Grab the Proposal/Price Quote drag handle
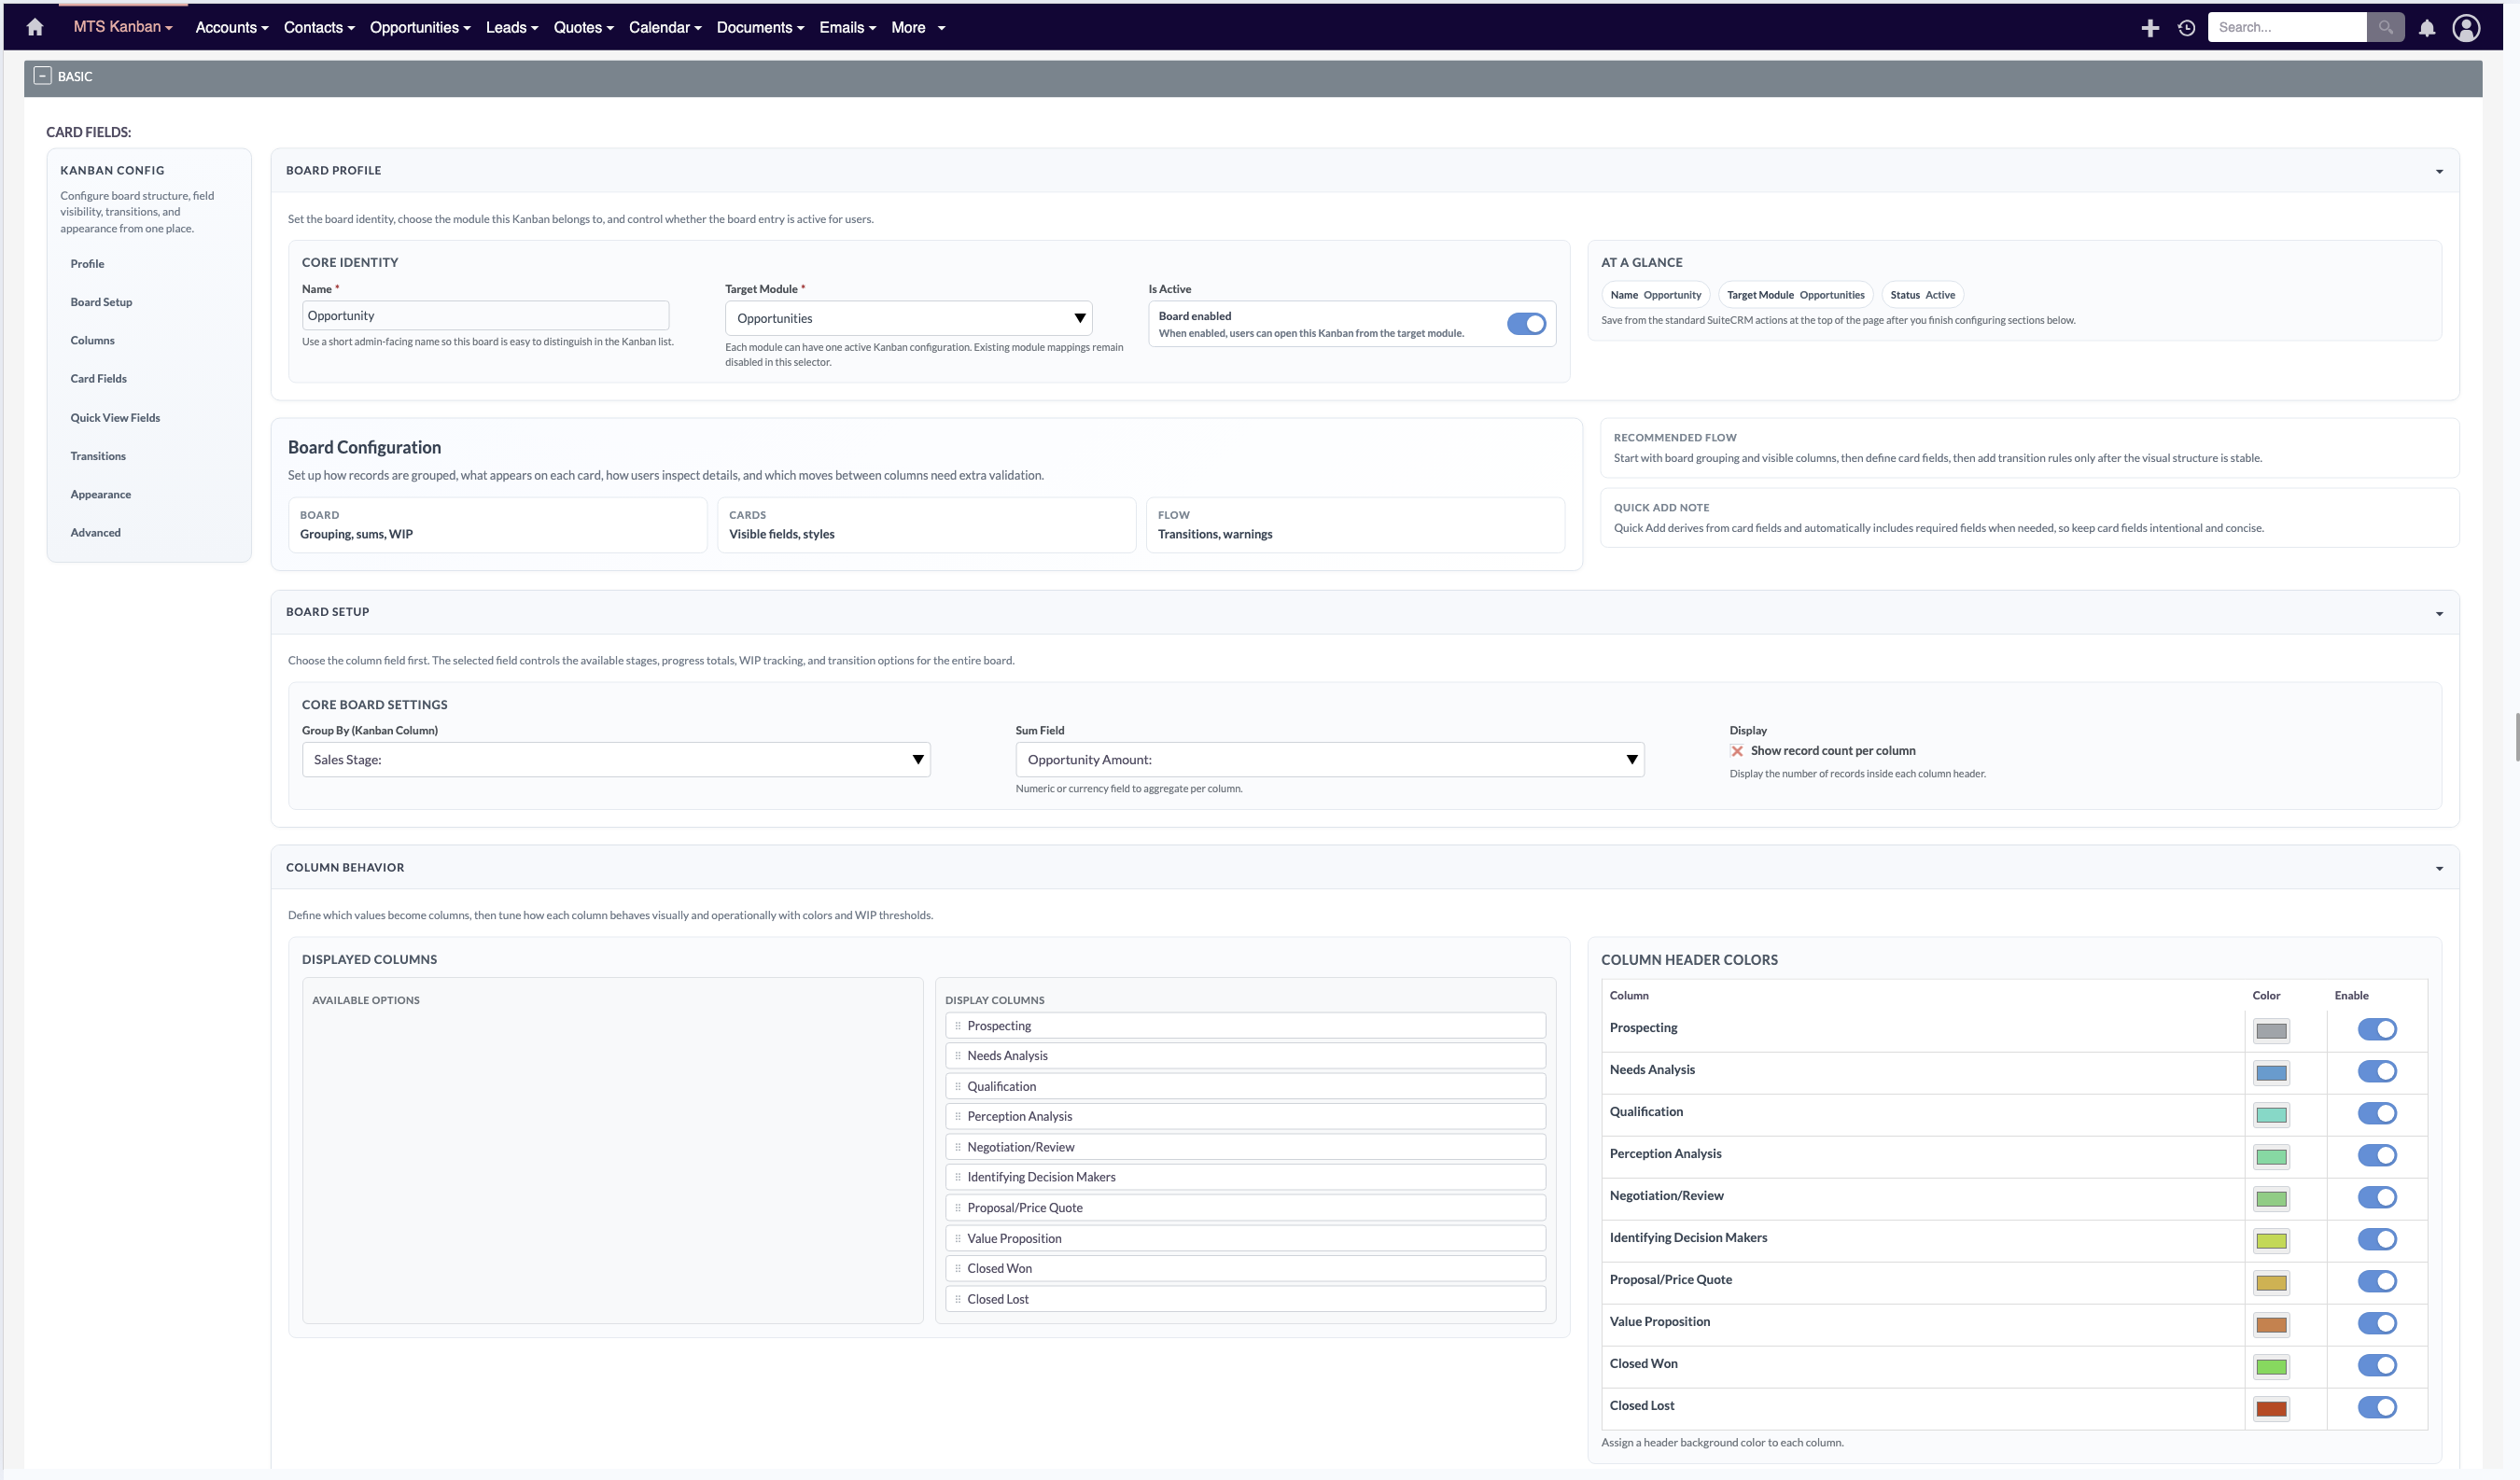Screen dimensions: 2520x1480 (x=957, y=1208)
